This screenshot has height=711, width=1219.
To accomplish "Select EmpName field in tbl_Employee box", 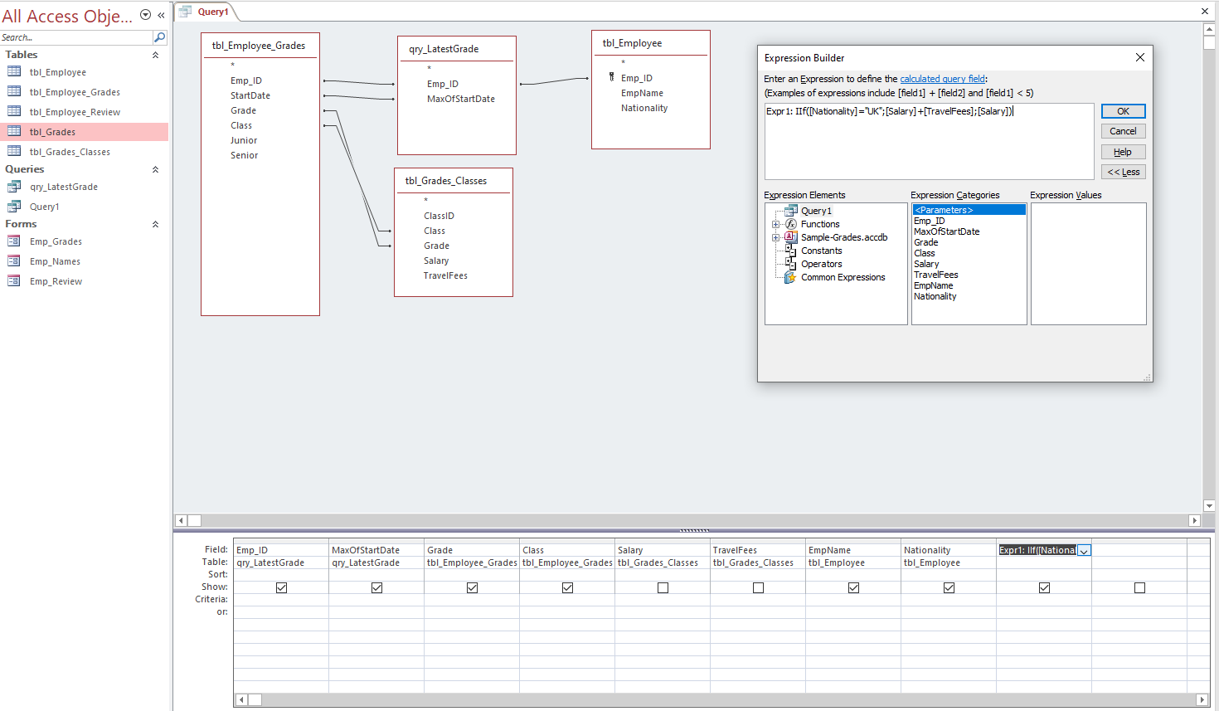I will 642,93.
